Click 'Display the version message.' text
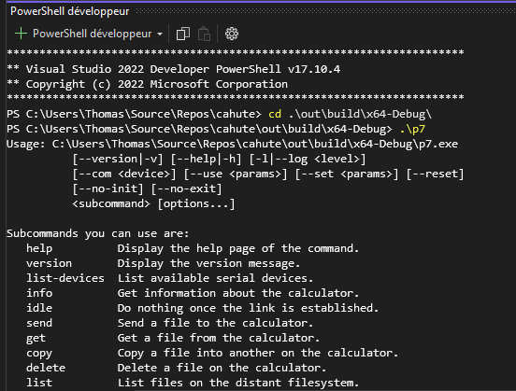The height and width of the screenshot is (391, 516). (209, 263)
